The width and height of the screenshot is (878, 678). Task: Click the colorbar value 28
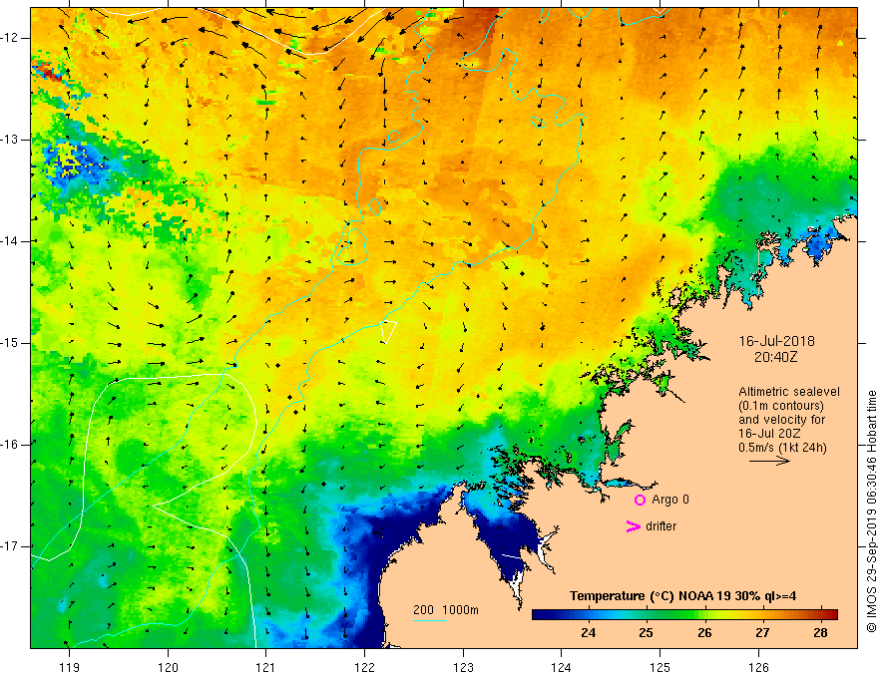pyautogui.click(x=820, y=633)
